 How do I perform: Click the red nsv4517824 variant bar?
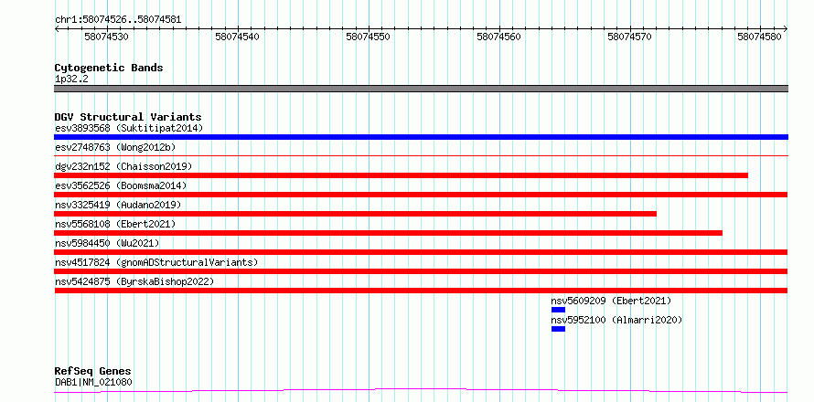pyautogui.click(x=421, y=271)
